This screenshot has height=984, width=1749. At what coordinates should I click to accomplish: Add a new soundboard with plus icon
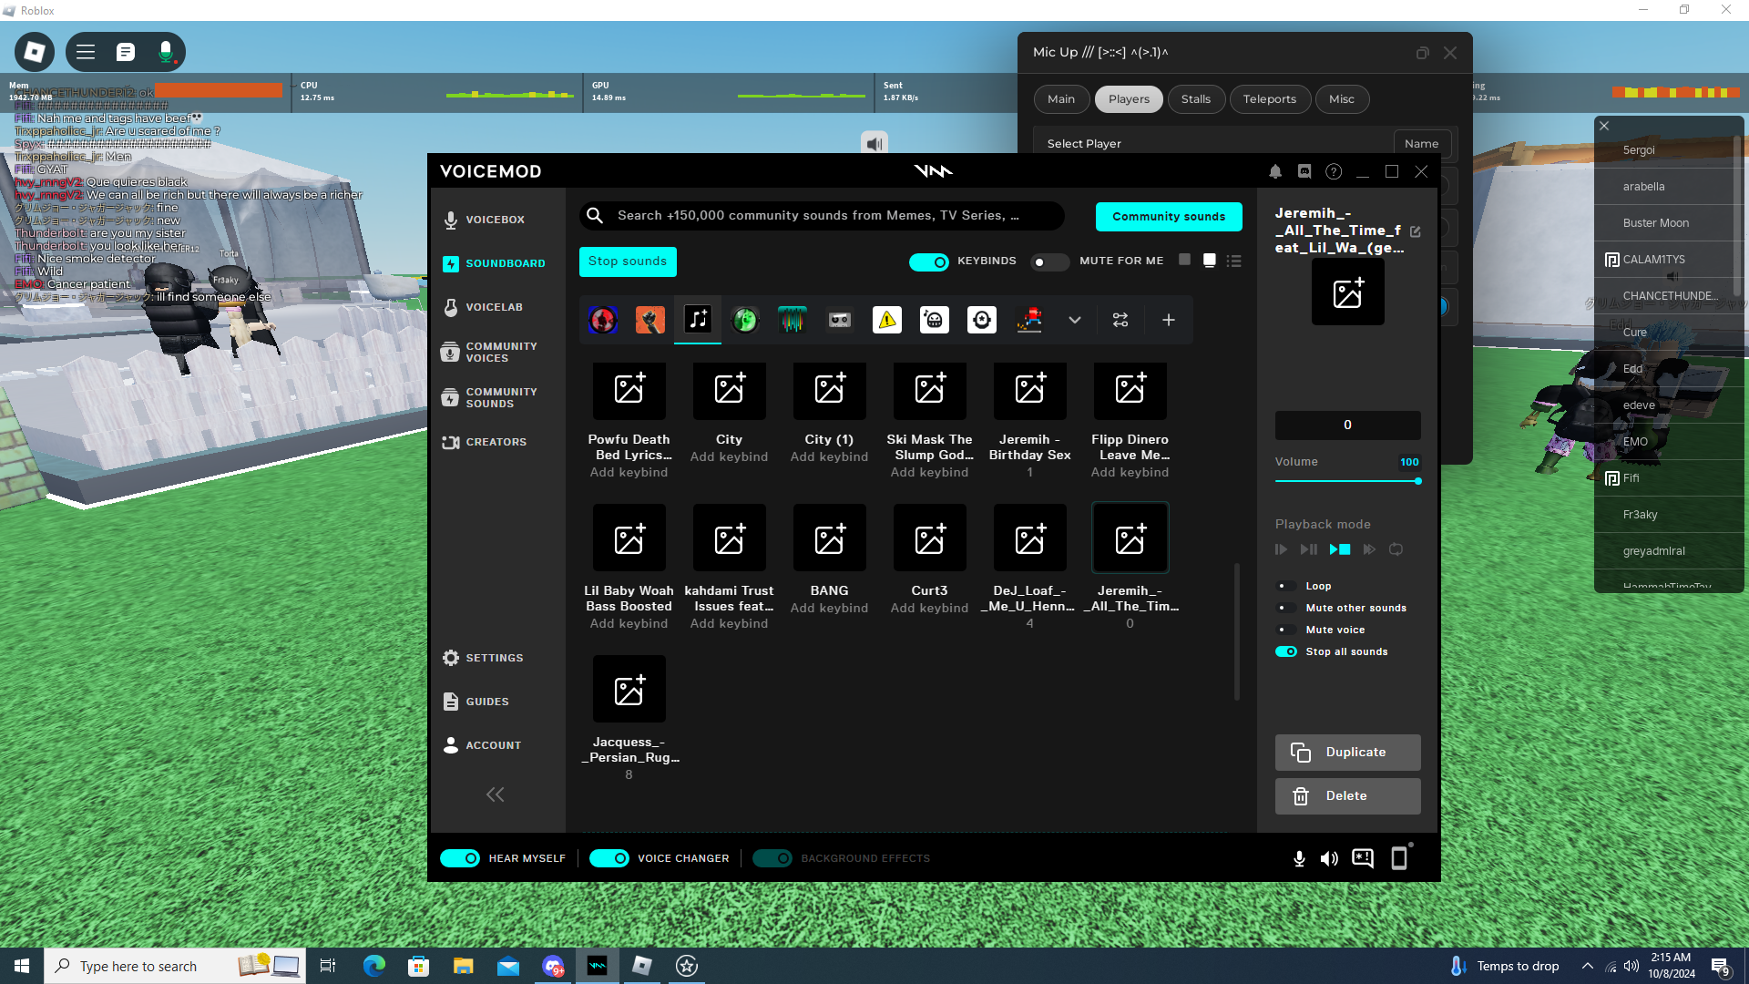pyautogui.click(x=1169, y=320)
